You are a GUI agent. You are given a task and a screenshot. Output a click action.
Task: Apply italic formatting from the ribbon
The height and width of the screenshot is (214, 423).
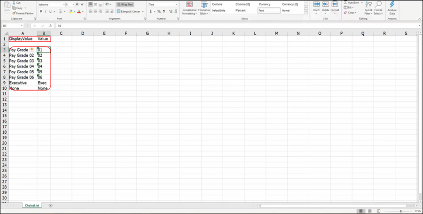[47, 11]
